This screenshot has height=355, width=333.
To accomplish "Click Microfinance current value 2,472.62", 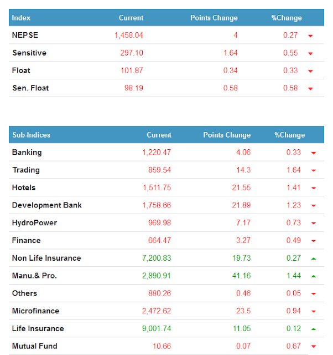I will tap(157, 311).
